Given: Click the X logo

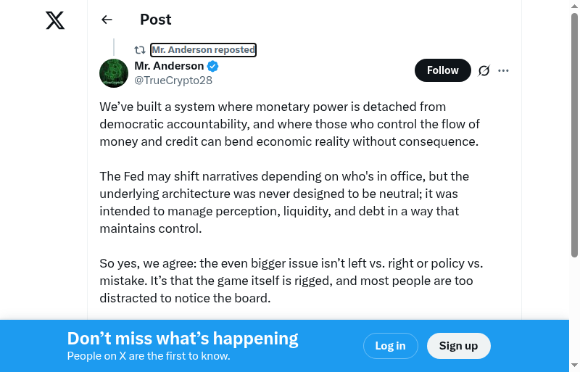Looking at the screenshot, I should [x=55, y=20].
